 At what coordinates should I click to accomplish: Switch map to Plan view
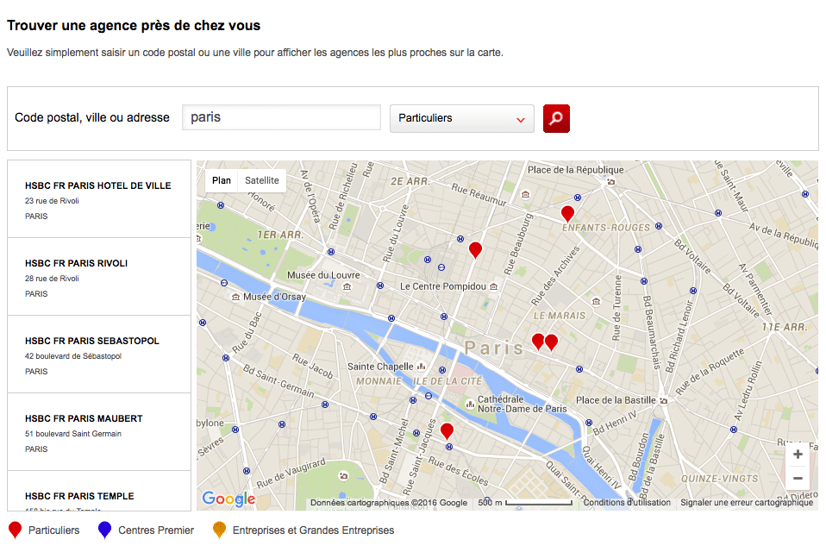[222, 181]
